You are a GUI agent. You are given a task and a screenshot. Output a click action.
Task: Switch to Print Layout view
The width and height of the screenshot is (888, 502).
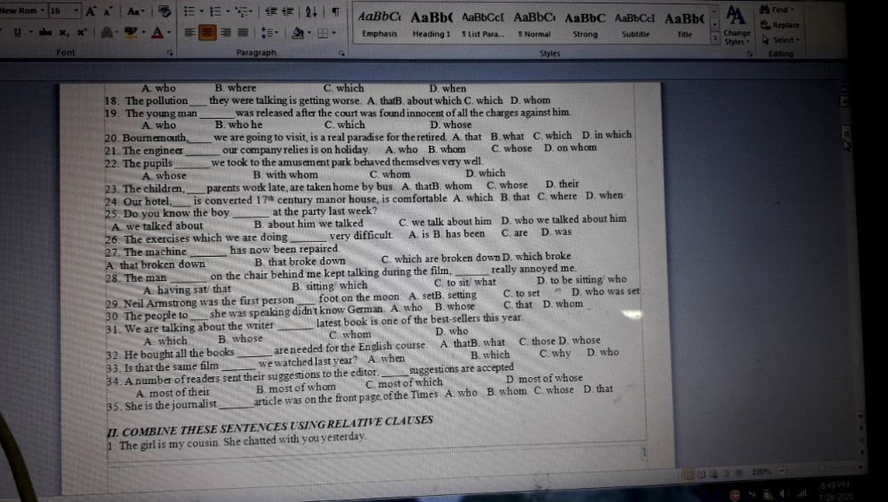[688, 475]
